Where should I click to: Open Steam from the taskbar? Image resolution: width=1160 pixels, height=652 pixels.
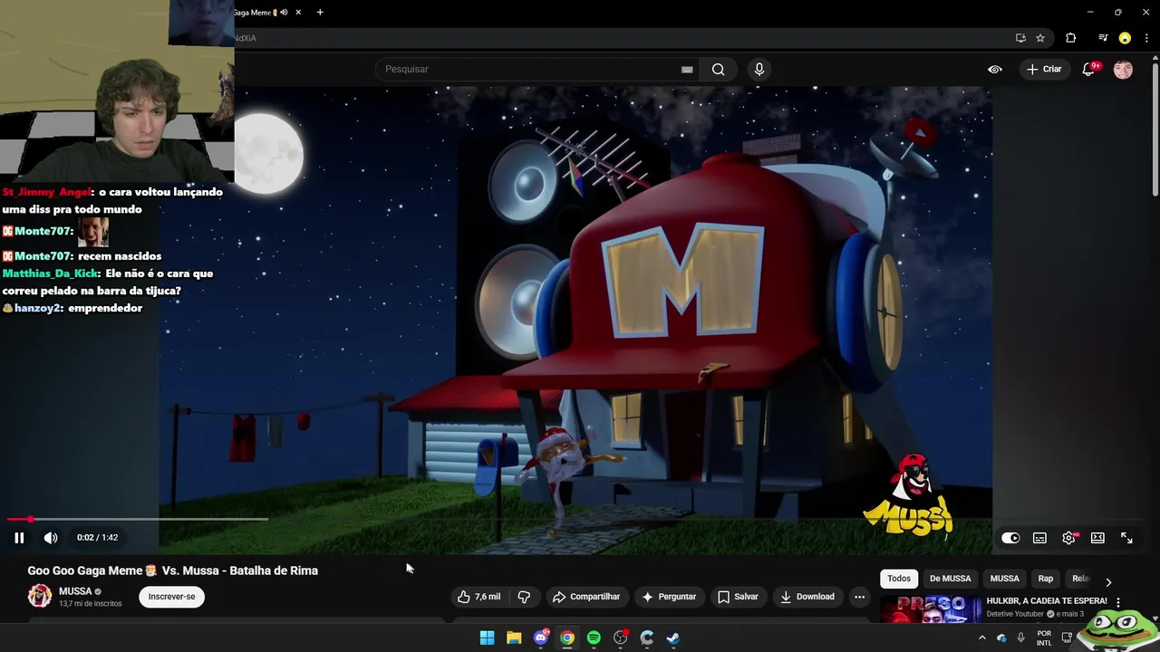pos(673,638)
